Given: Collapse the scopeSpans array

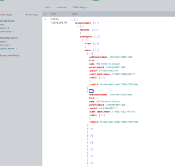Looking at the screenshot, I should point(98,37).
